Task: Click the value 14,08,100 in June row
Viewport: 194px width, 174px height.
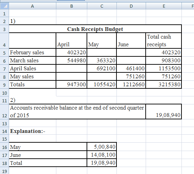Action: point(102,155)
